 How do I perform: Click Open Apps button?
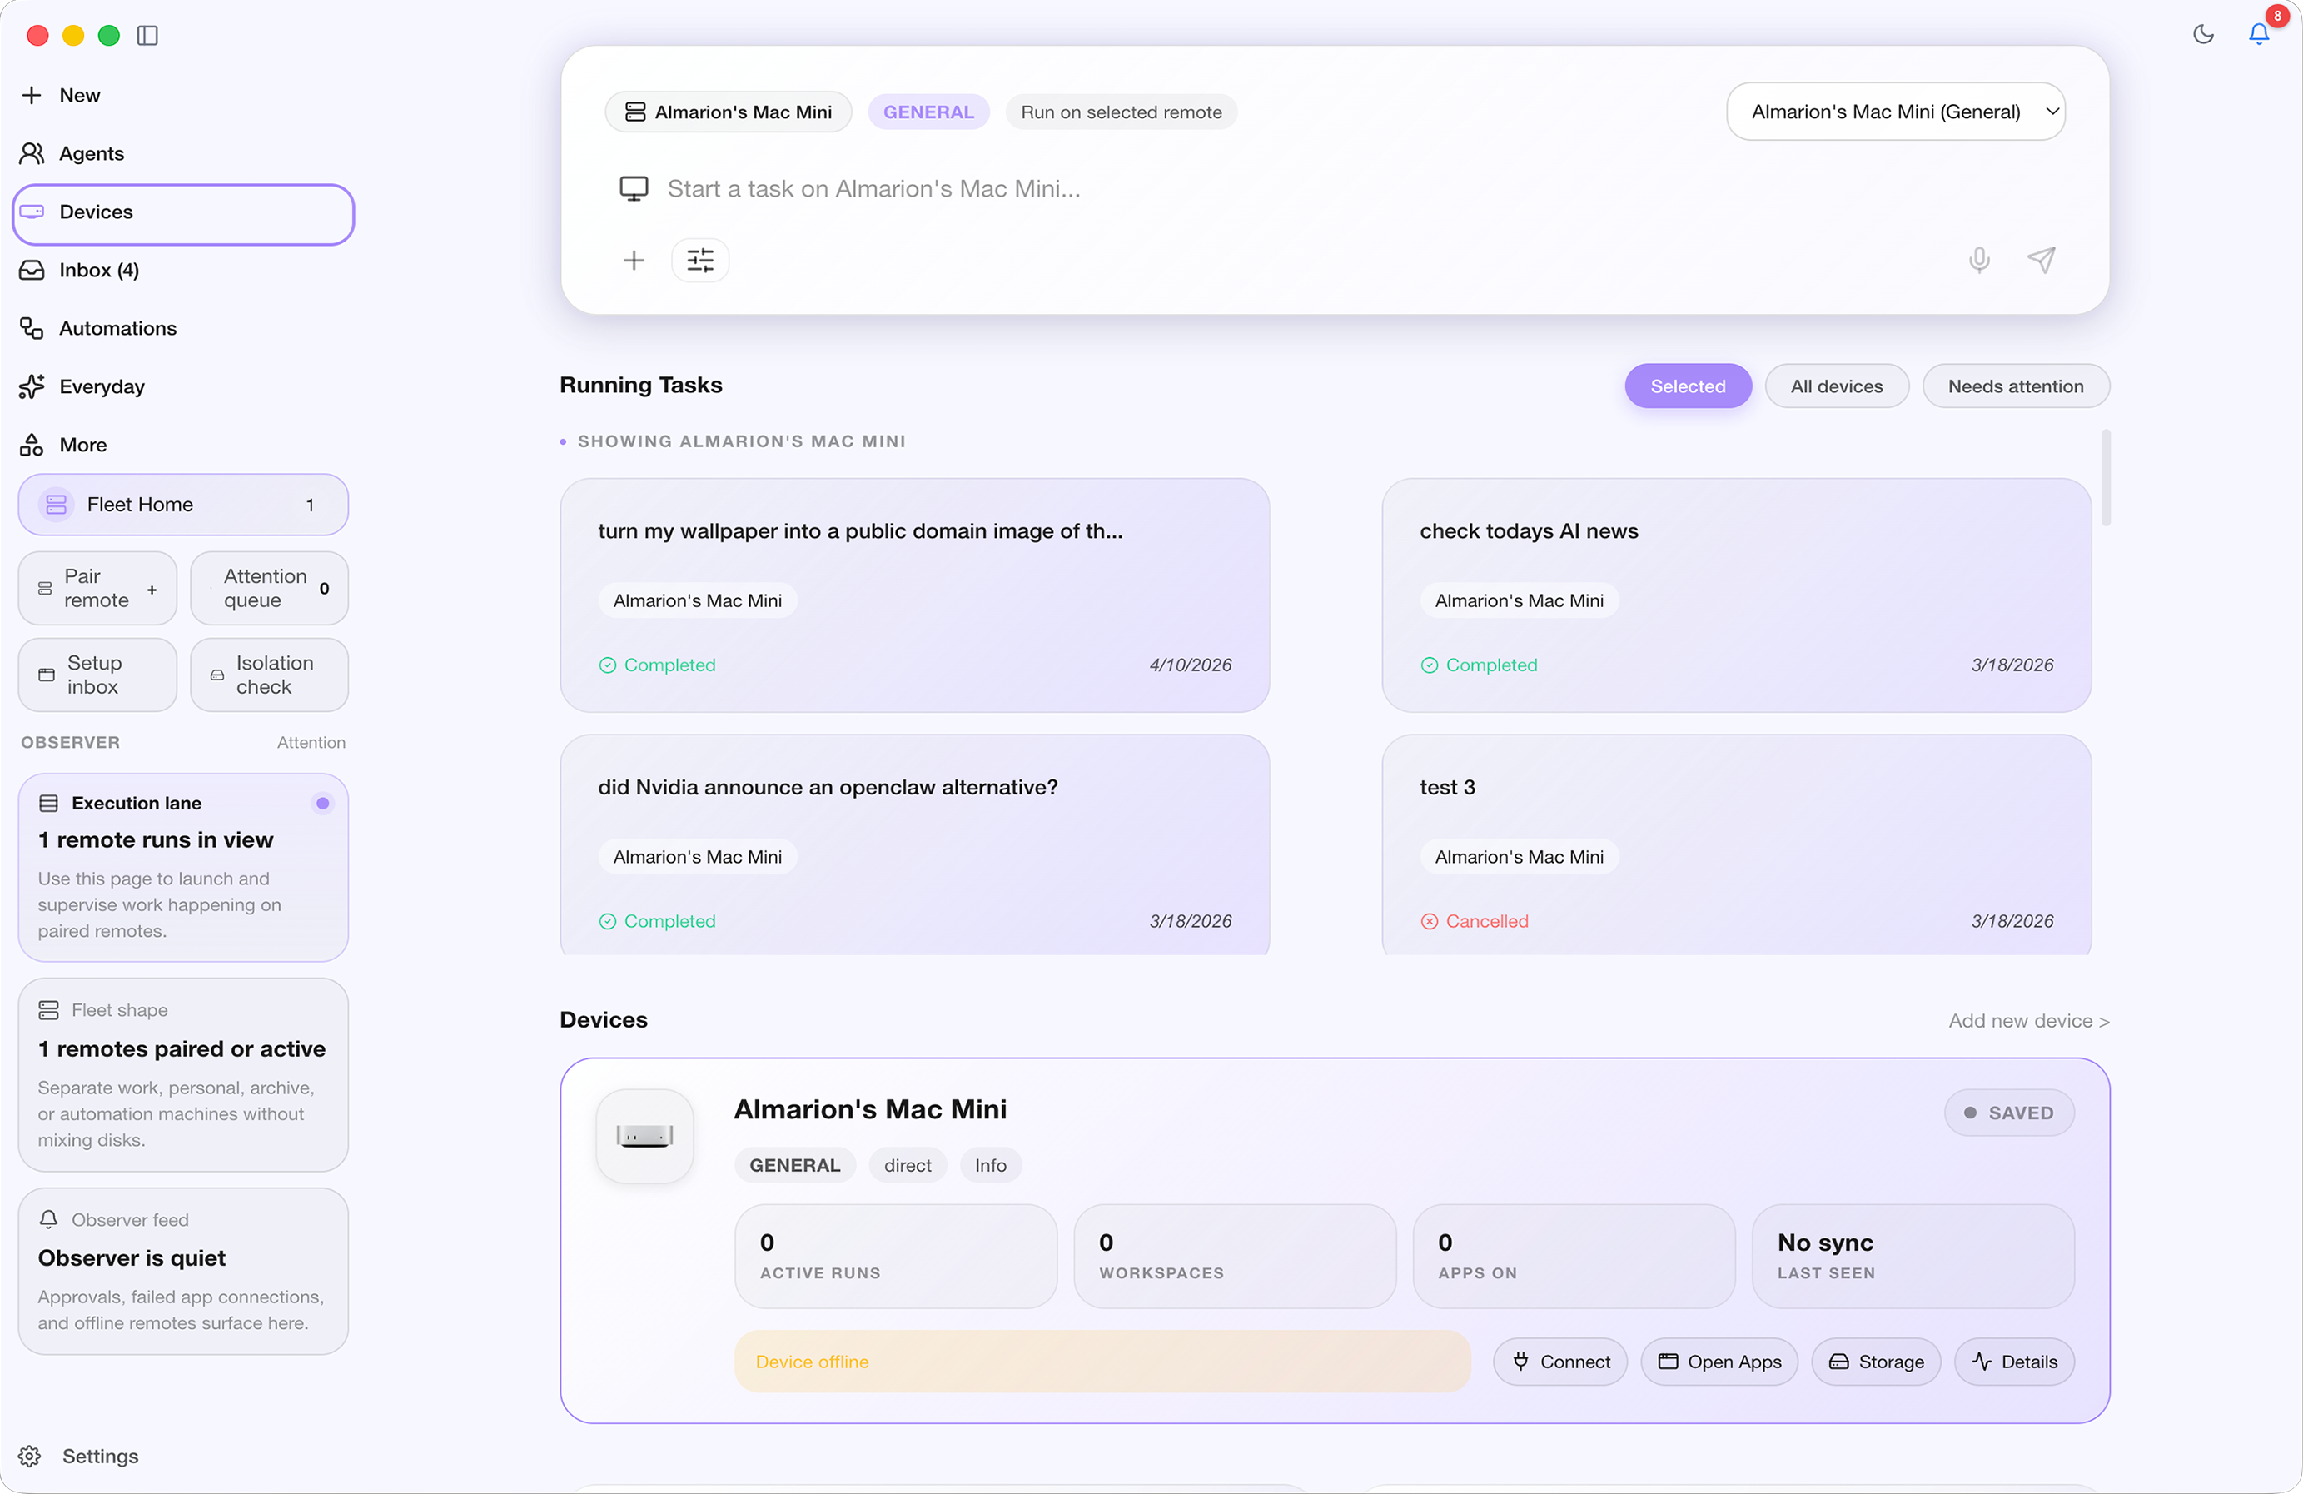(1719, 1361)
